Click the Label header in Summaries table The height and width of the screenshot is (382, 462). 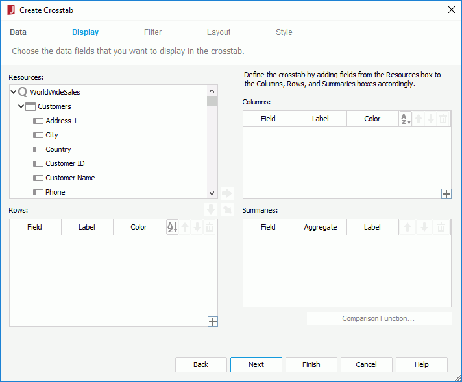pyautogui.click(x=372, y=228)
